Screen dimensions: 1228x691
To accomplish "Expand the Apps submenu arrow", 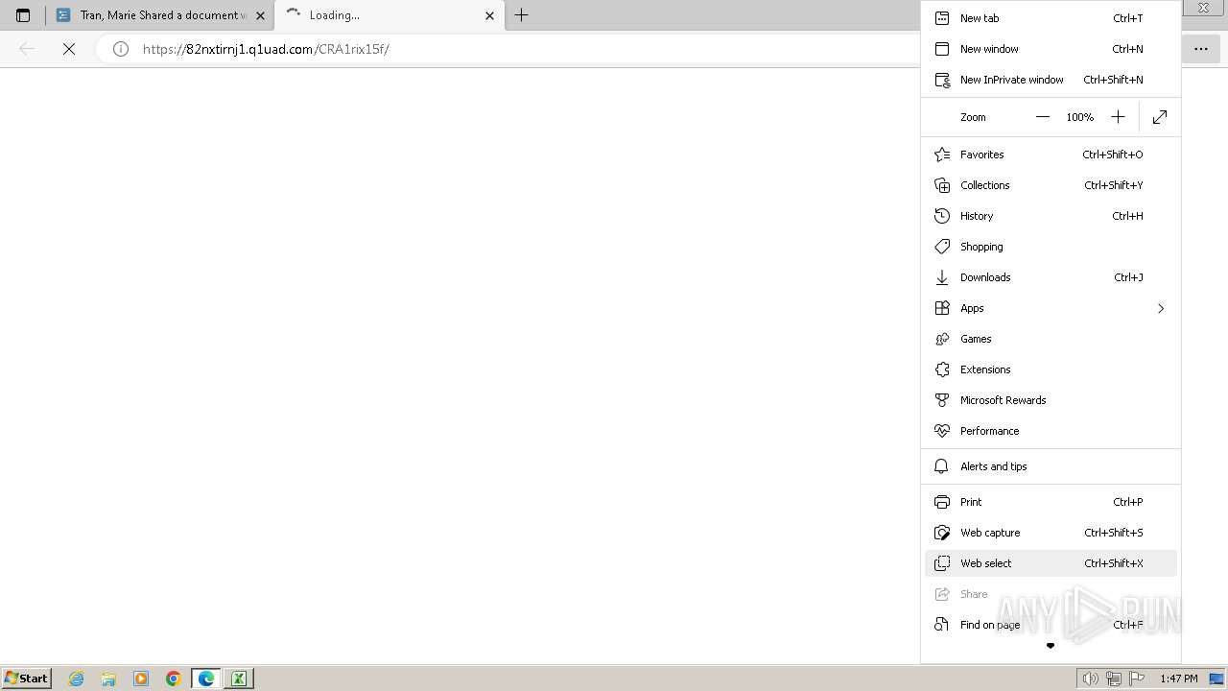I will point(1161,308).
